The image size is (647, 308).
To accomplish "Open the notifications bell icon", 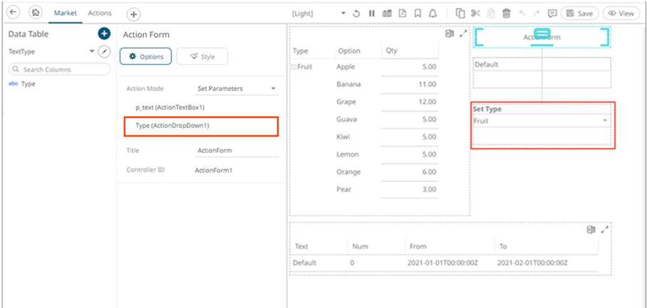I will (x=433, y=14).
